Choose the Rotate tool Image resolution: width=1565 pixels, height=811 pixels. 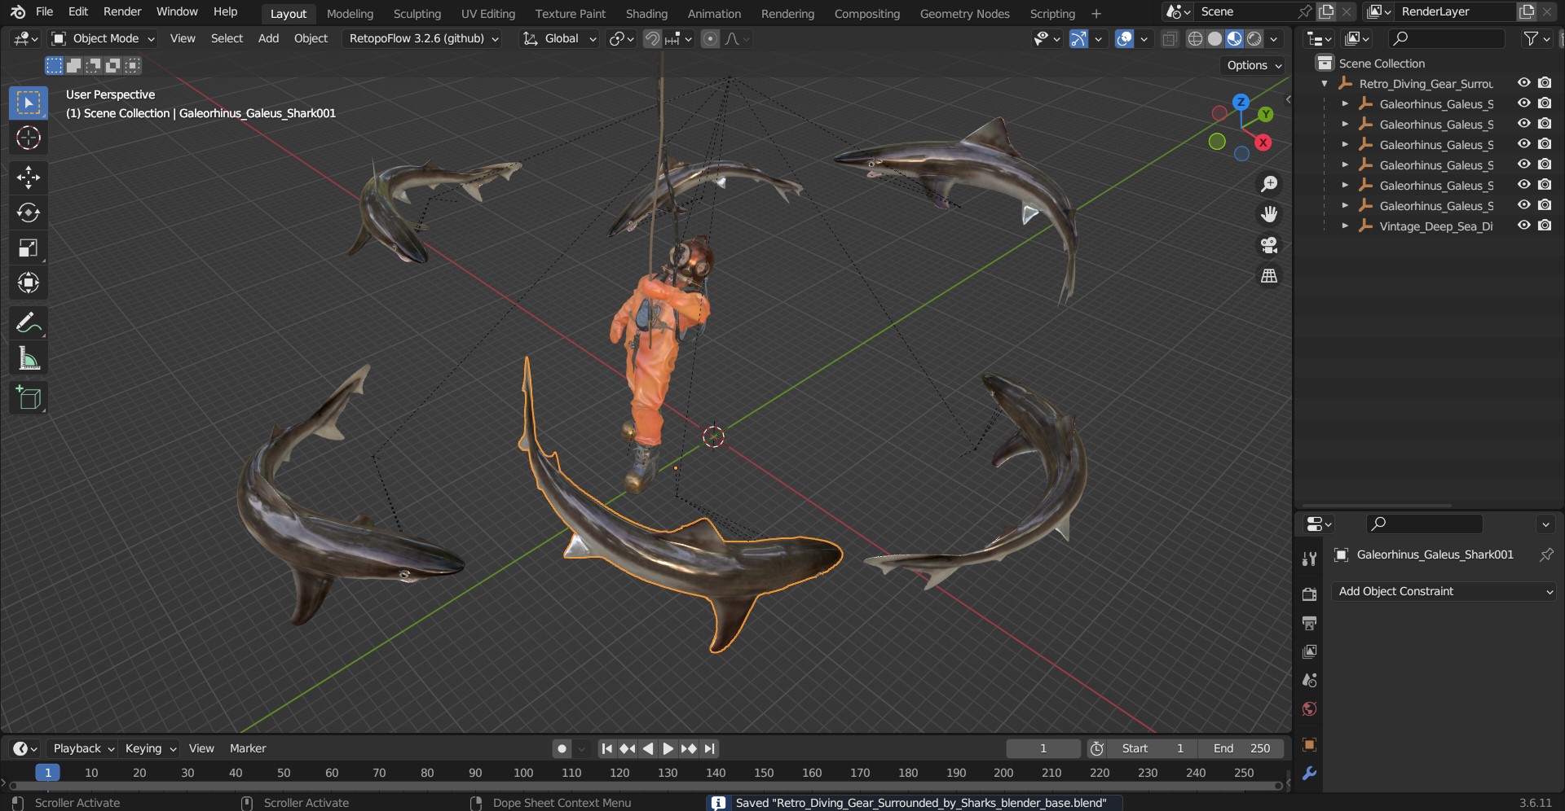pyautogui.click(x=29, y=213)
